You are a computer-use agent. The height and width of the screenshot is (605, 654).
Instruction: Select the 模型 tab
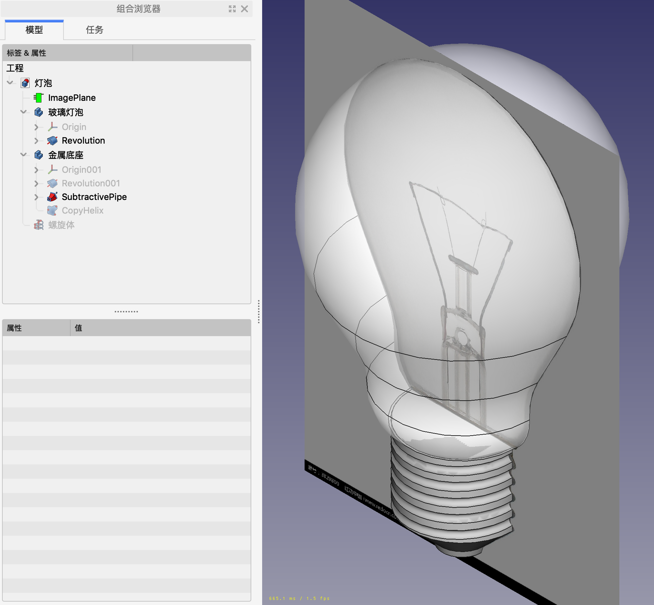pyautogui.click(x=34, y=30)
